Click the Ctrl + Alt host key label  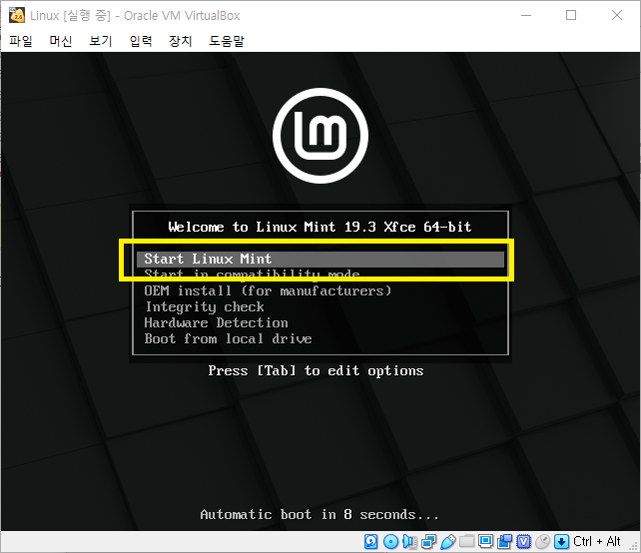[x=597, y=542]
